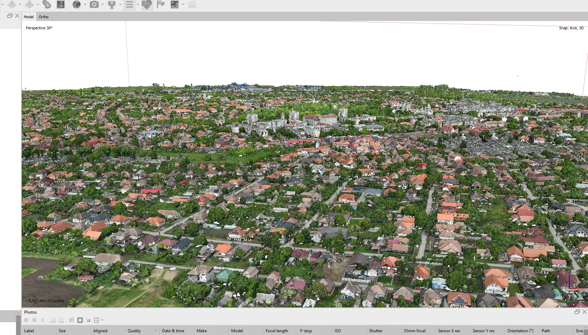This screenshot has height=335, width=588.
Task: Toggle the horizontal lines view button
Action: pos(129,4)
